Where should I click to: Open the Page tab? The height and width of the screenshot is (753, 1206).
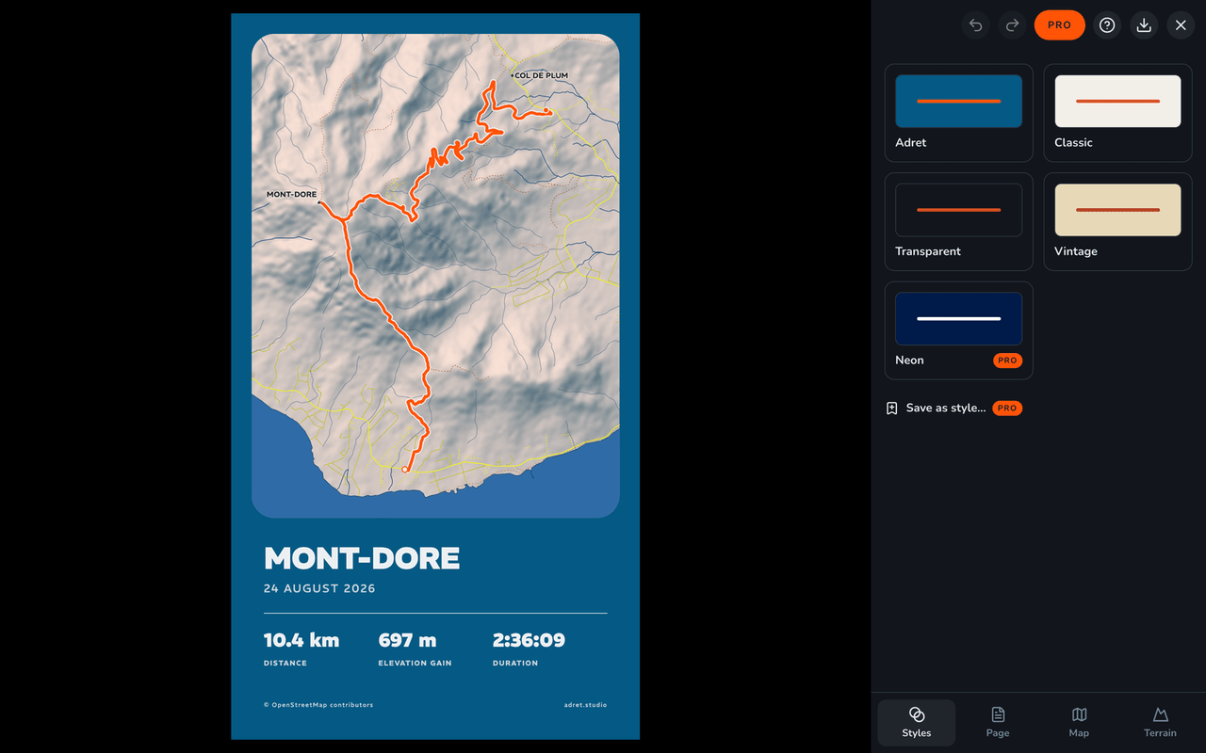(x=998, y=723)
